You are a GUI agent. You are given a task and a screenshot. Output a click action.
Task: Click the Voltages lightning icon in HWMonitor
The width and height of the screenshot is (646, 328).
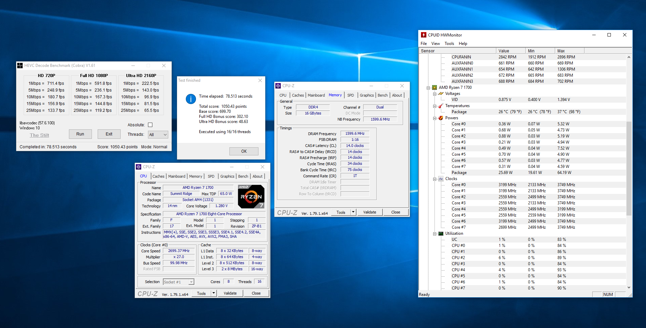(441, 94)
